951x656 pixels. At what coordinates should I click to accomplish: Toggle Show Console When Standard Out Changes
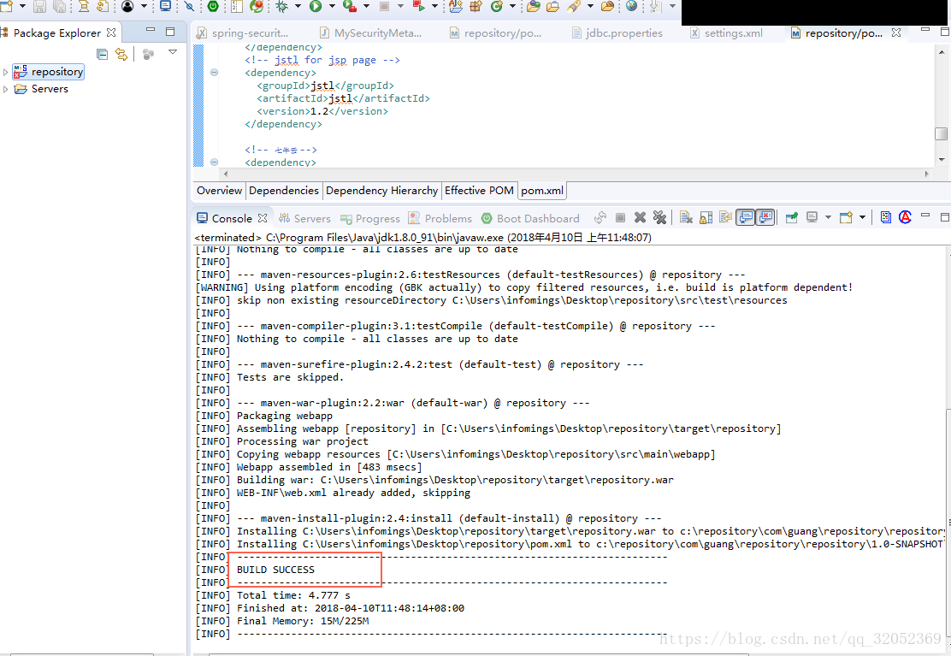tap(746, 217)
